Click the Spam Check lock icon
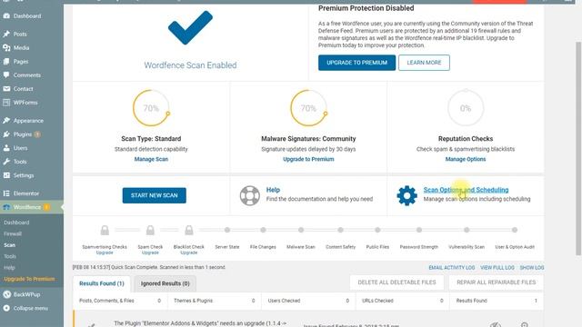Screen dimensions: 582x327 [150, 230]
